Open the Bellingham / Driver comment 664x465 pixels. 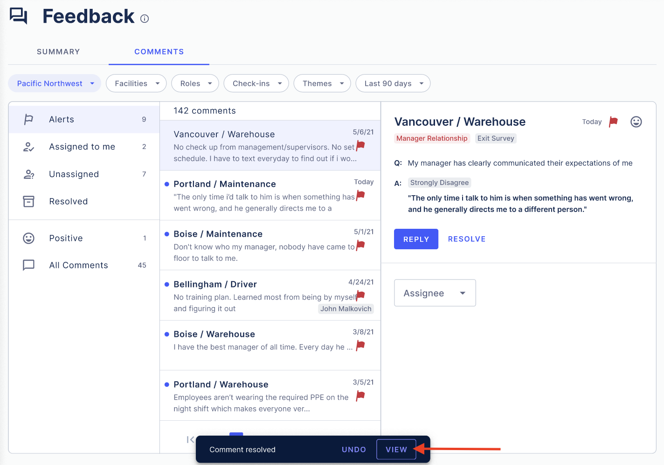click(270, 295)
